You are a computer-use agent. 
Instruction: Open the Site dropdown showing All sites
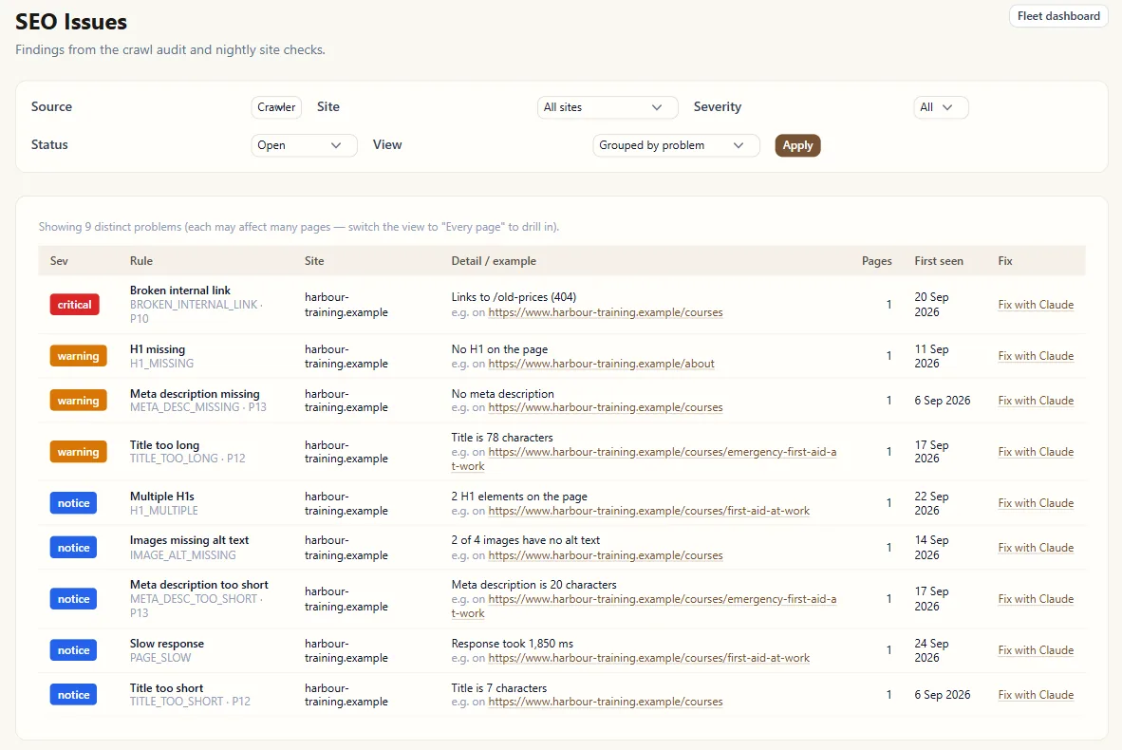(x=607, y=107)
